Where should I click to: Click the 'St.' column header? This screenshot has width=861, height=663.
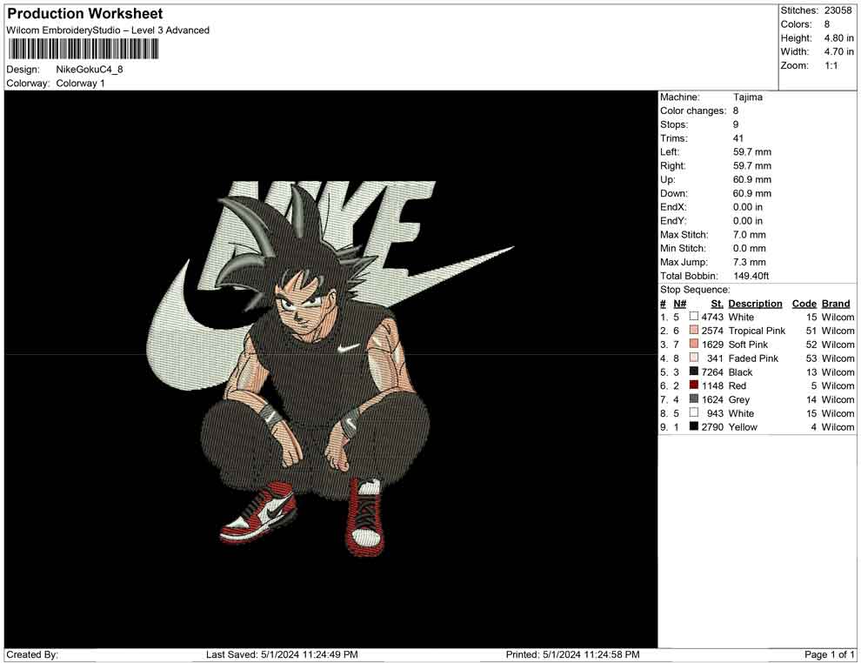click(717, 303)
